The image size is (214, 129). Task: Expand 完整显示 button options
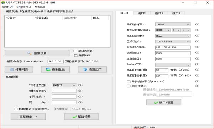[28, 117]
